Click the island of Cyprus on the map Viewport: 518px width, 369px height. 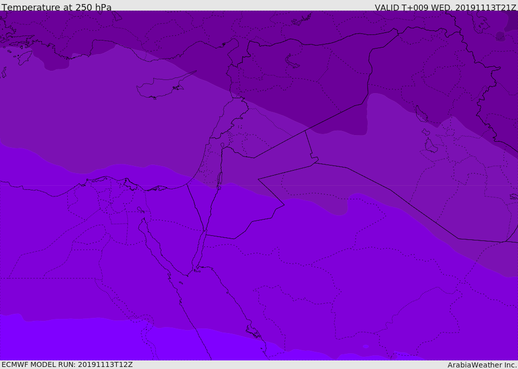[162, 86]
